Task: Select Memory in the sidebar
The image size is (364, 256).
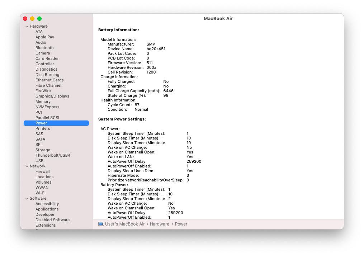Action: tap(43, 101)
